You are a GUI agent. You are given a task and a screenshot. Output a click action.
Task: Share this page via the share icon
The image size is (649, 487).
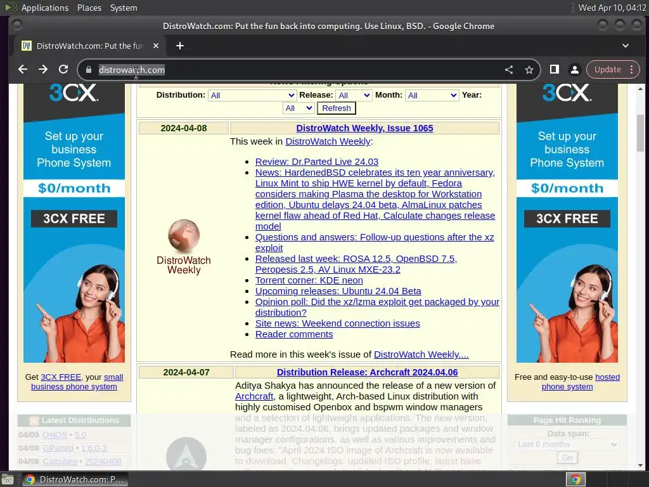point(509,70)
